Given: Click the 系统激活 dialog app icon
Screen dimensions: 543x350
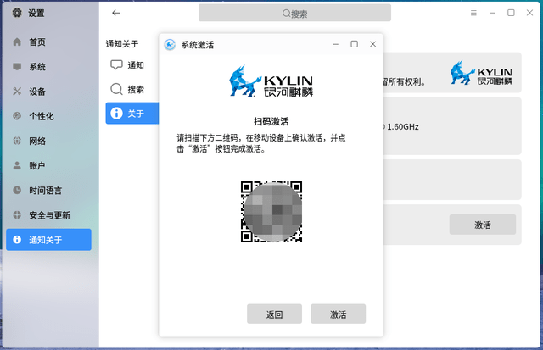Looking at the screenshot, I should 170,44.
